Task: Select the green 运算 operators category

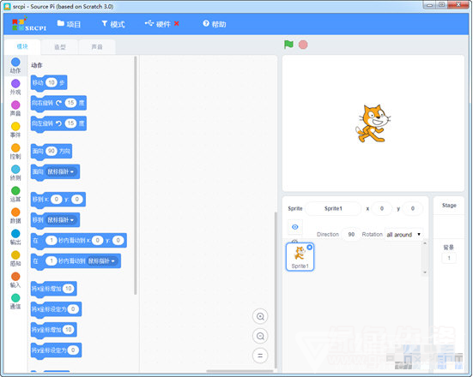Action: pos(15,194)
